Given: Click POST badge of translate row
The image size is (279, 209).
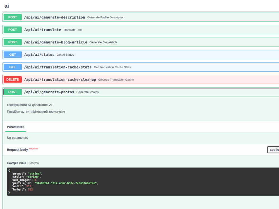Looking at the screenshot, I should pos(13,30).
